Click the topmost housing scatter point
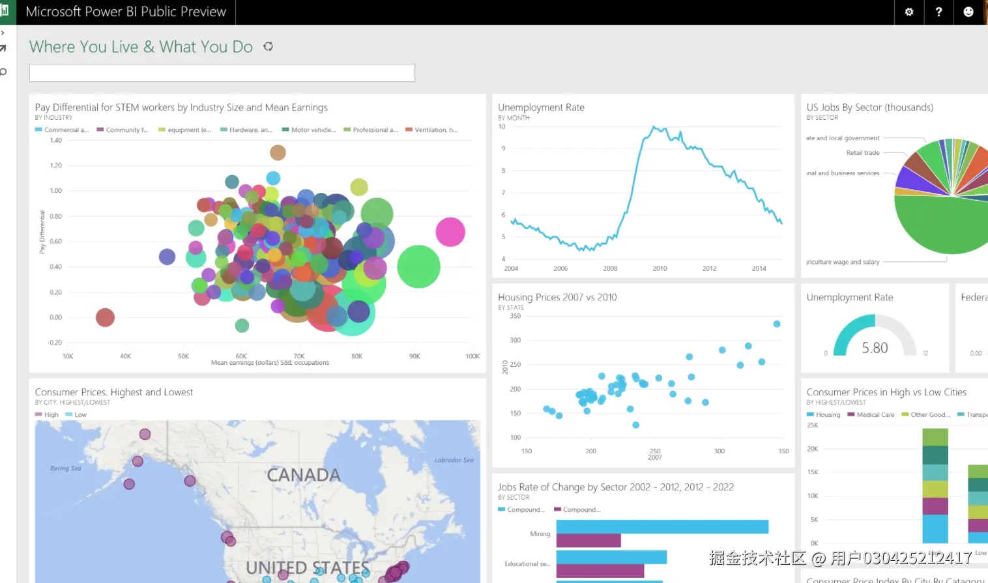Viewport: 988px width, 583px height. point(776,324)
